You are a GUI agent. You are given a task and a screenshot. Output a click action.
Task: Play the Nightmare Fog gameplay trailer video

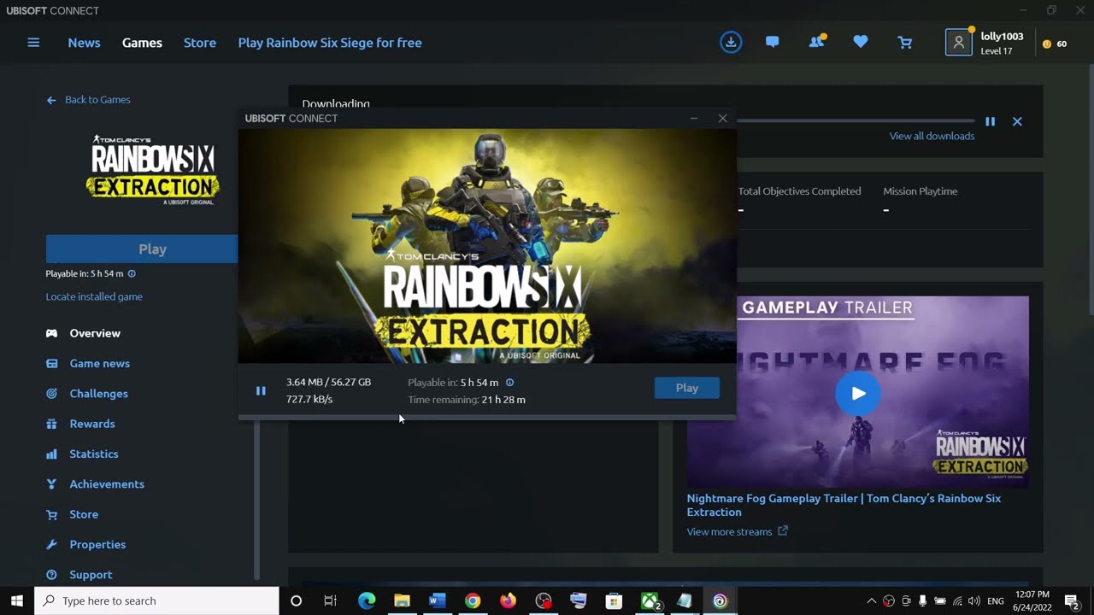[858, 393]
